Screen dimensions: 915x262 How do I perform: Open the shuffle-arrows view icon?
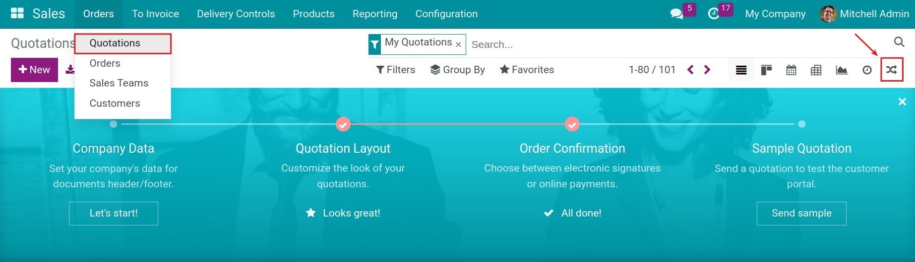pos(892,70)
